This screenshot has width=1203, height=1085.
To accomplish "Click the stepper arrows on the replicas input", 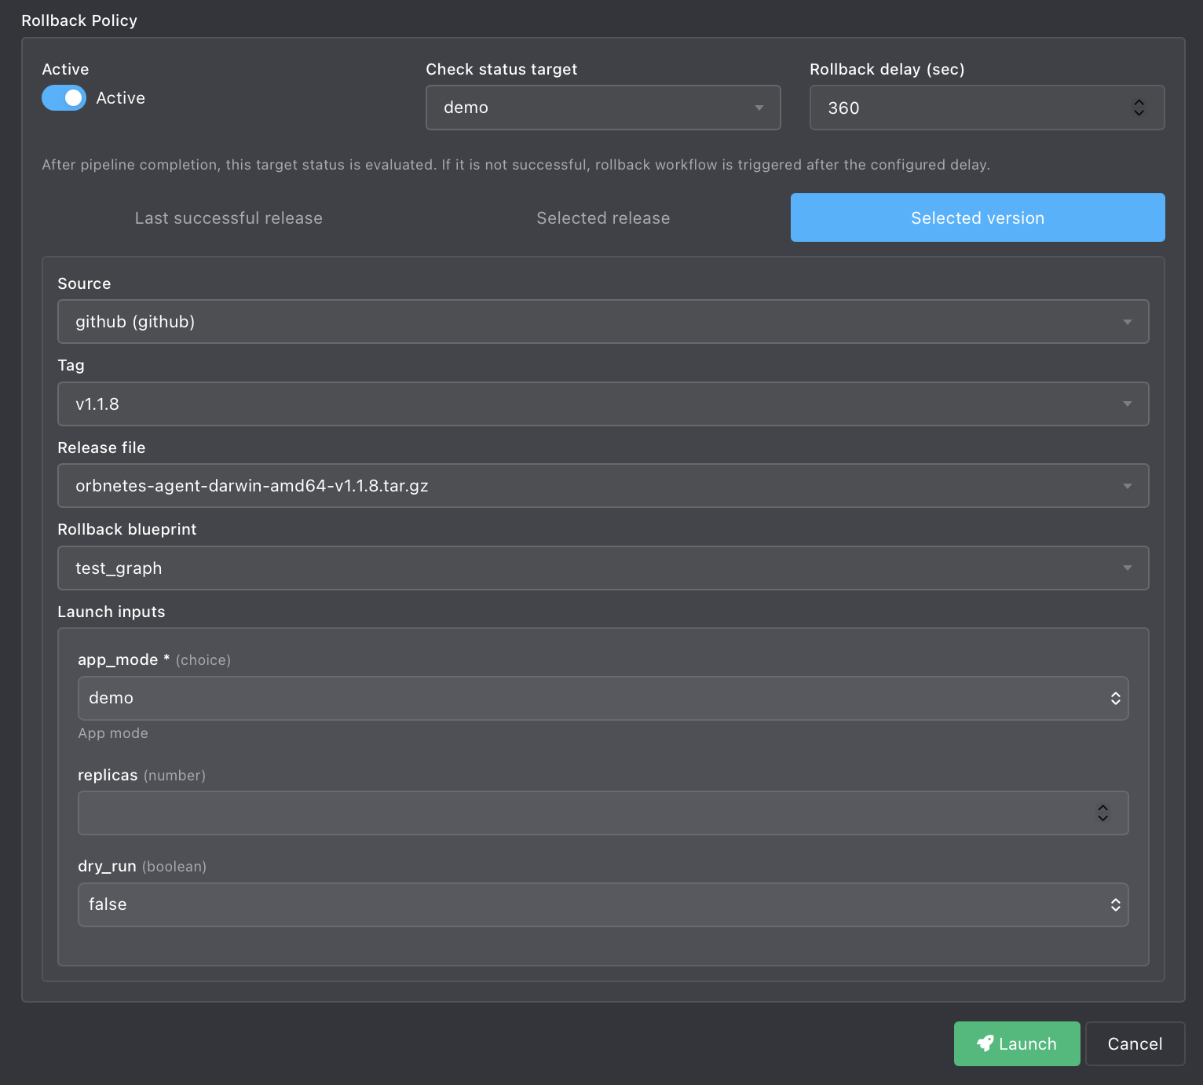I will coord(1102,813).
